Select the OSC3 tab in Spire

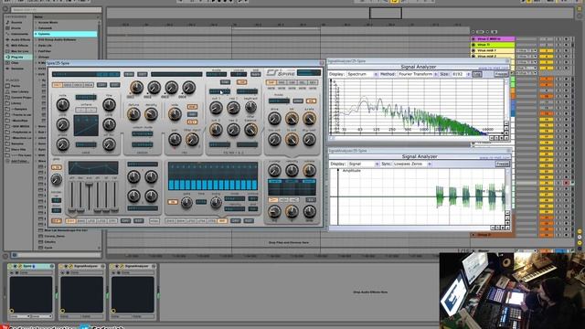click(78, 85)
